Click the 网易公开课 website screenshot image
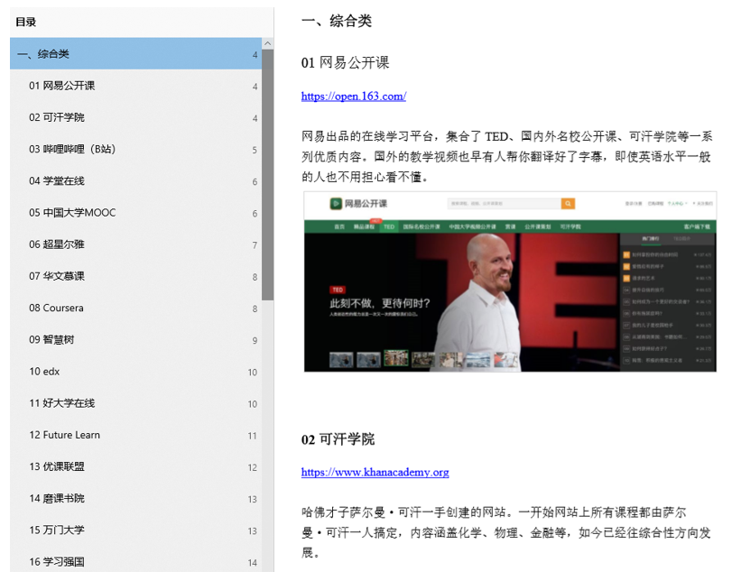The height and width of the screenshot is (581, 741). (510, 281)
